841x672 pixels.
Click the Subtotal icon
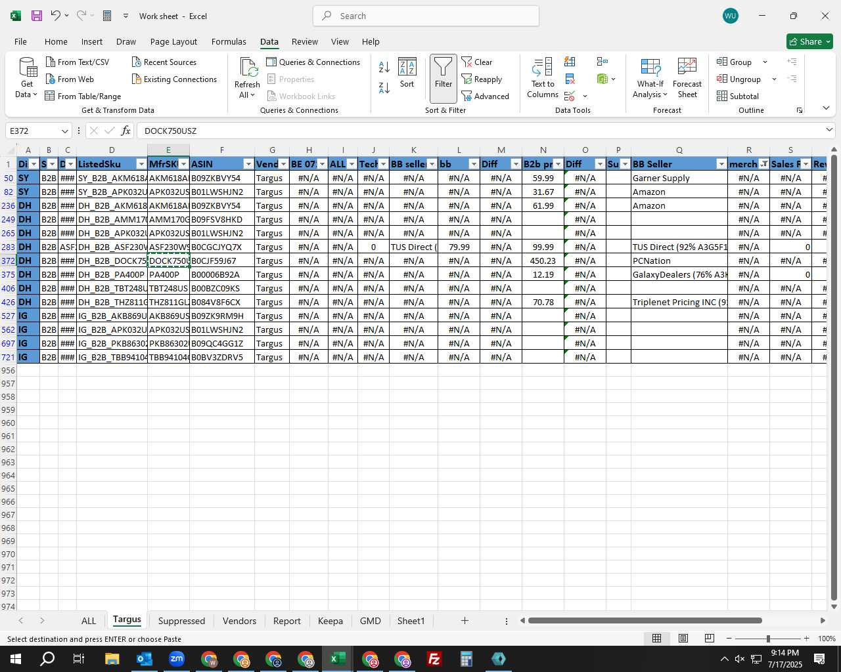(x=722, y=96)
